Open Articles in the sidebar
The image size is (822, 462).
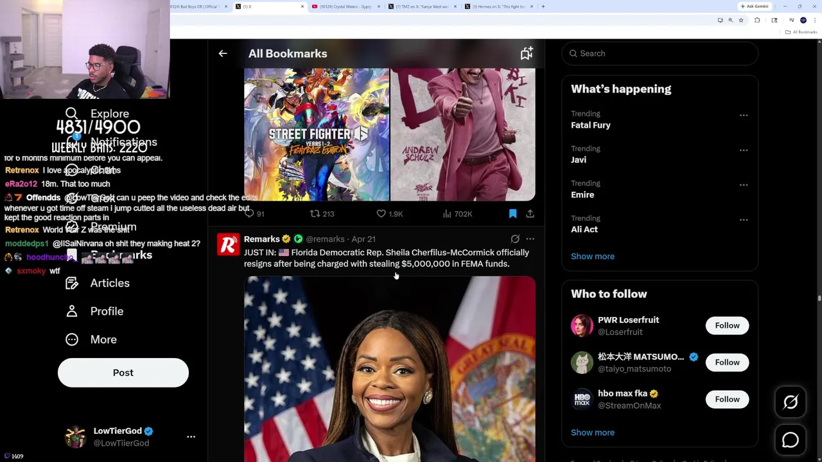[x=97, y=283]
